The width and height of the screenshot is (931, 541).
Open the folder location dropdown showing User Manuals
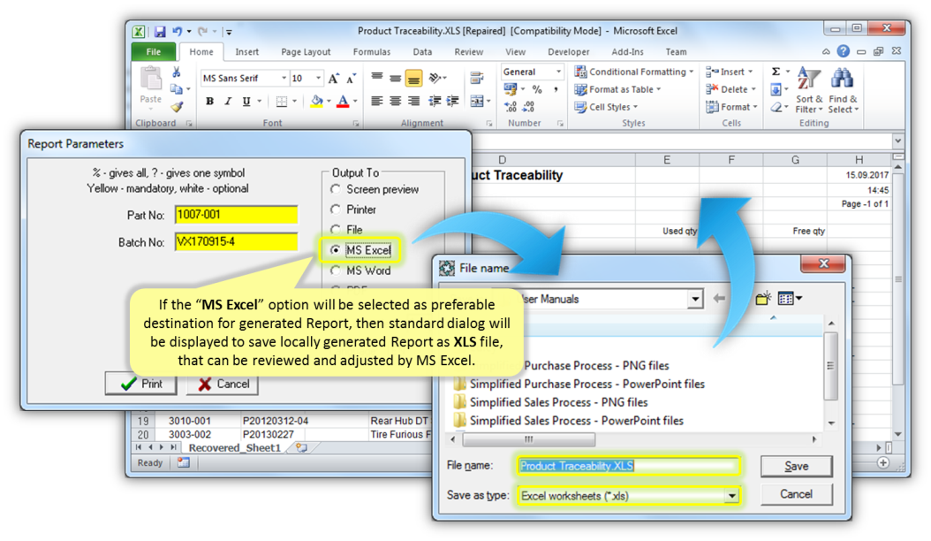(695, 299)
